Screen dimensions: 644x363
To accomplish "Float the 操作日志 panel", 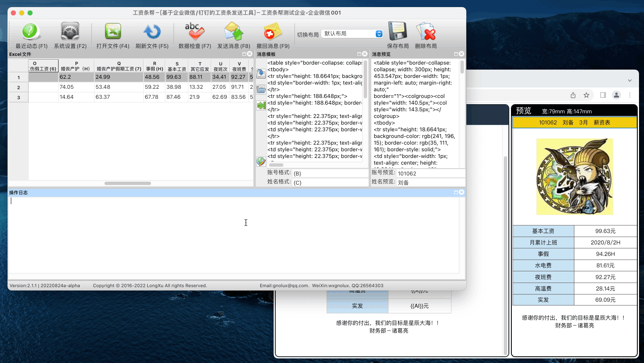I will 456,193.
